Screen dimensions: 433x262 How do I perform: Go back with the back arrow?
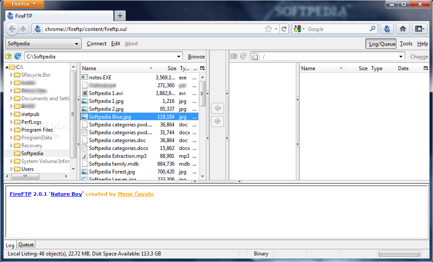(x=12, y=29)
